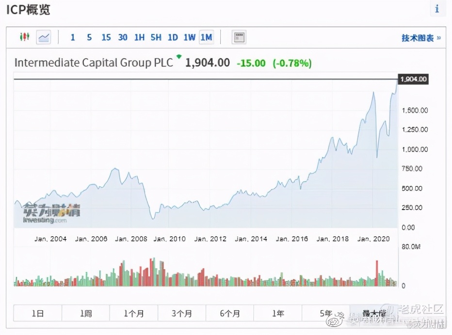The image size is (452, 335).
Task: Click the green down-arrow price indicator
Action: pos(179,58)
